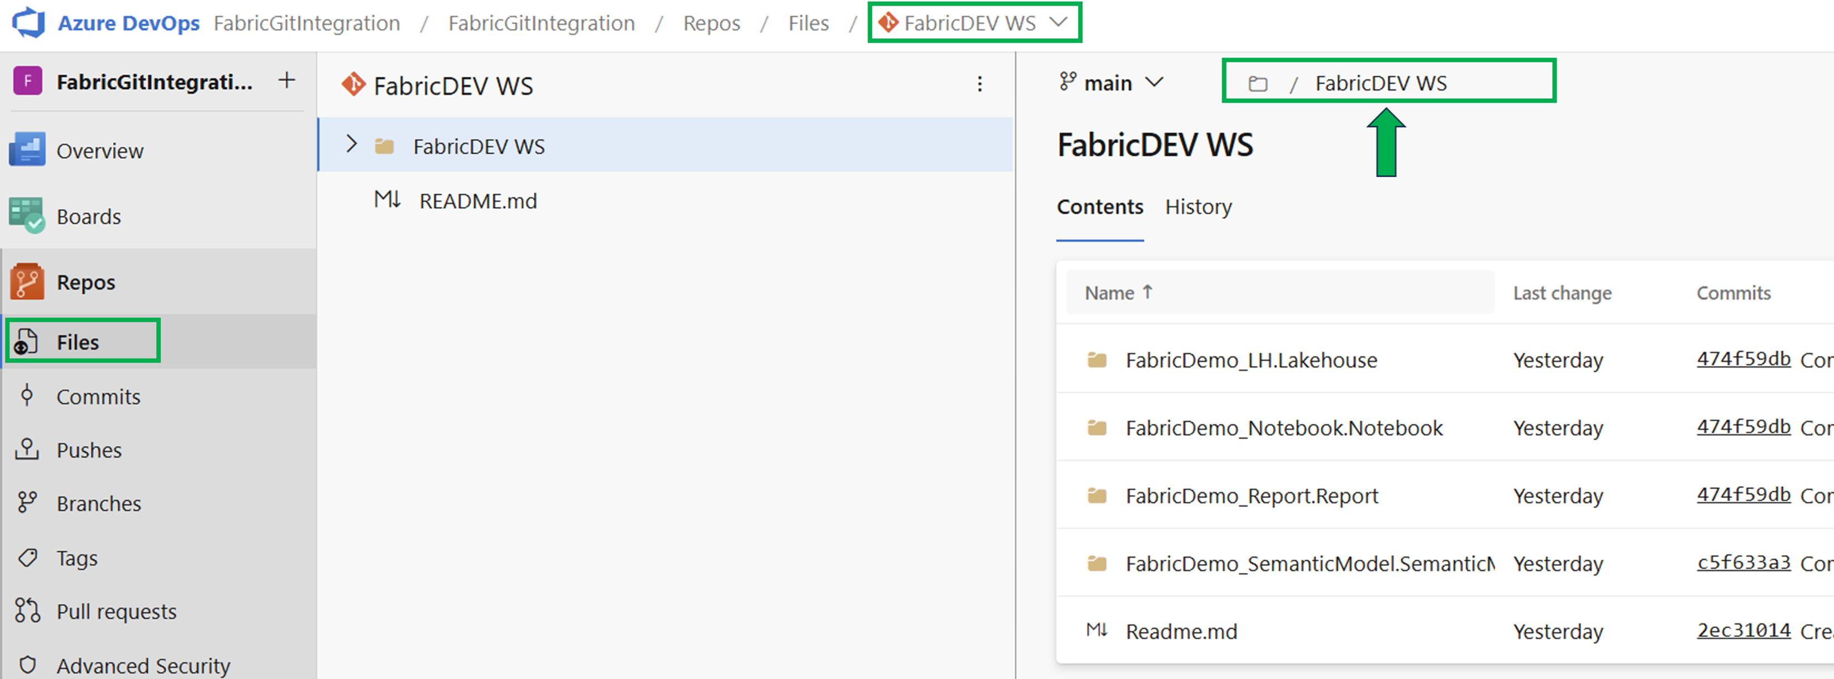1834x679 pixels.
Task: Select Files under Repos
Action: [x=78, y=342]
